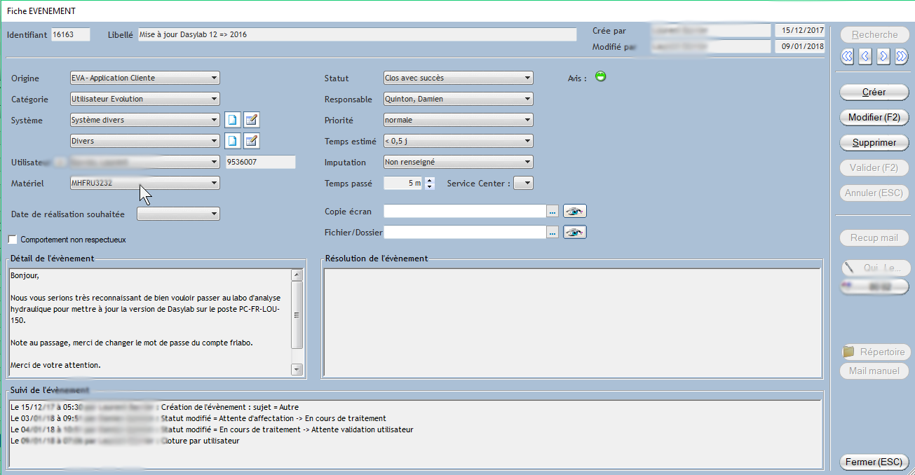Screen dimensions: 915x475
Task: Go to the first record
Action: pyautogui.click(x=847, y=57)
